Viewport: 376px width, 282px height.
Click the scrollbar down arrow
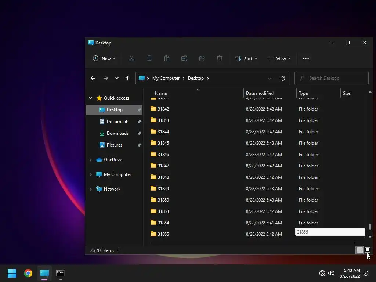click(370, 237)
